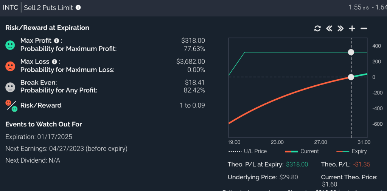Click the red sad face Max Loss icon
This screenshot has height=191, width=387.
click(10, 66)
